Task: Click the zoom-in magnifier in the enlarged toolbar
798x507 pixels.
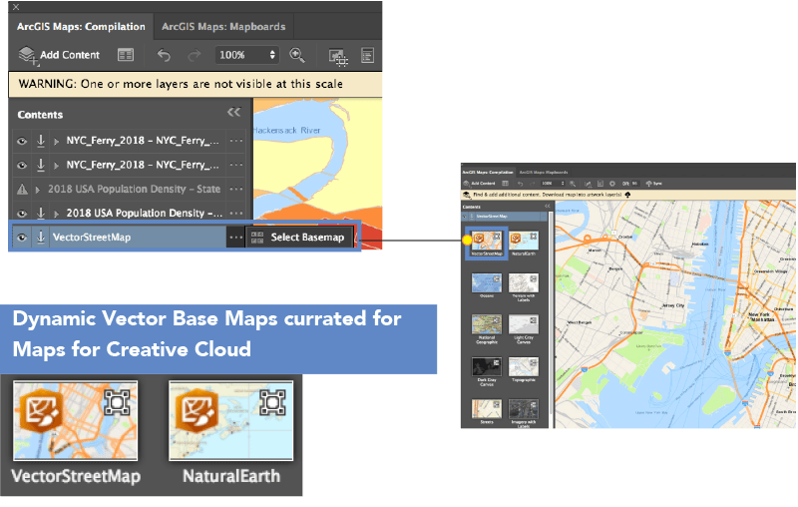Action: pyautogui.click(x=297, y=55)
